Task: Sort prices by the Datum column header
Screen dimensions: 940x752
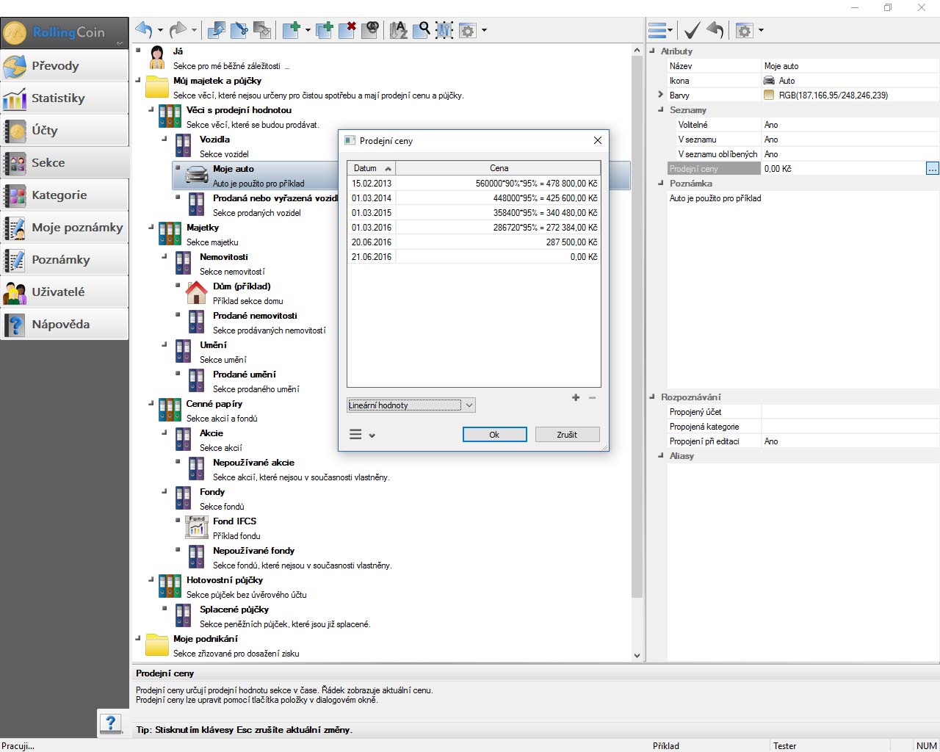Action: (x=372, y=168)
